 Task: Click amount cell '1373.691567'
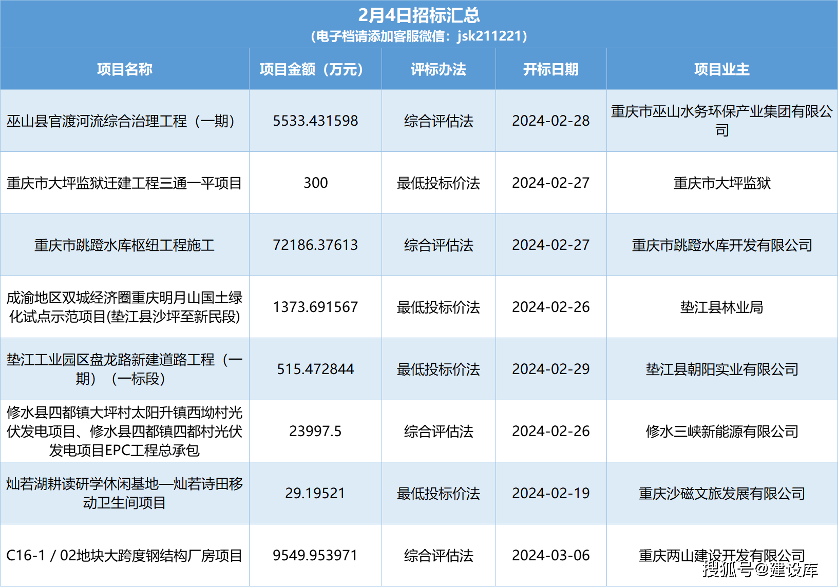click(315, 307)
